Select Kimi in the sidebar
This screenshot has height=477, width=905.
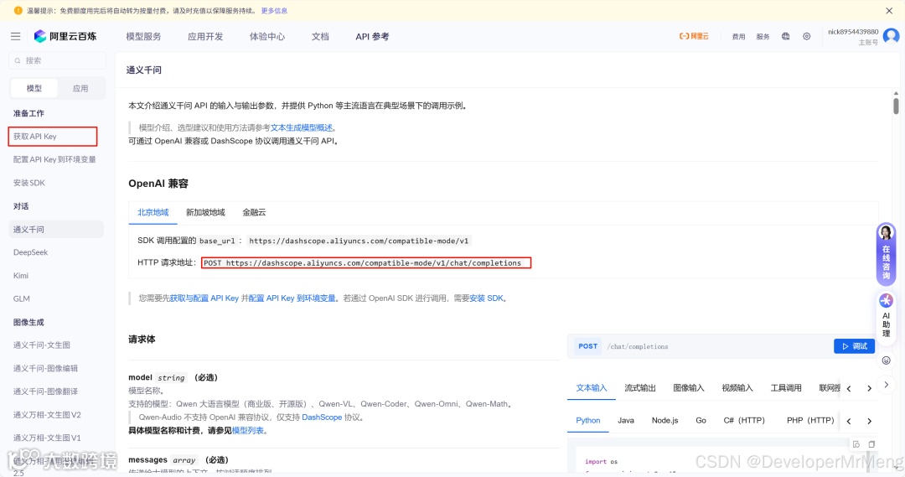click(21, 276)
